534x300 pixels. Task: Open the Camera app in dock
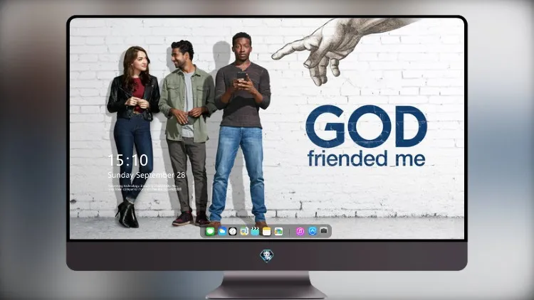coord(324,231)
